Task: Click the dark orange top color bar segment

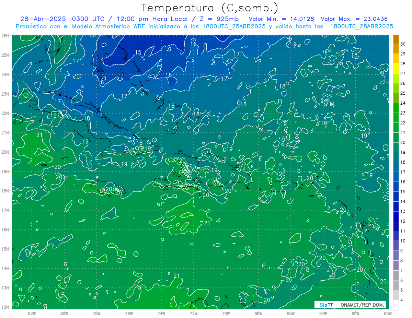Action: click(396, 39)
